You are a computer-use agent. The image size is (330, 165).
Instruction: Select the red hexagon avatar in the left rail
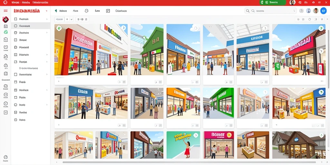5,19
